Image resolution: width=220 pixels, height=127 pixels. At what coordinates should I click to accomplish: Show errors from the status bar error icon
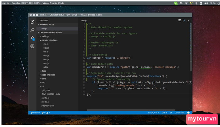(43, 113)
